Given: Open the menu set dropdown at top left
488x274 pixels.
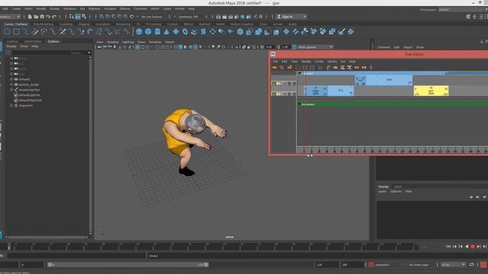Looking at the screenshot, I should 10,17.
